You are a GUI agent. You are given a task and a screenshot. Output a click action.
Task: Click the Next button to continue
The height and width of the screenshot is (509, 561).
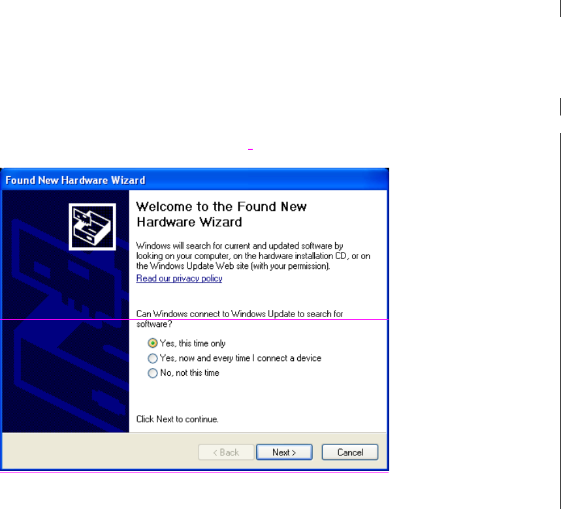coord(284,452)
